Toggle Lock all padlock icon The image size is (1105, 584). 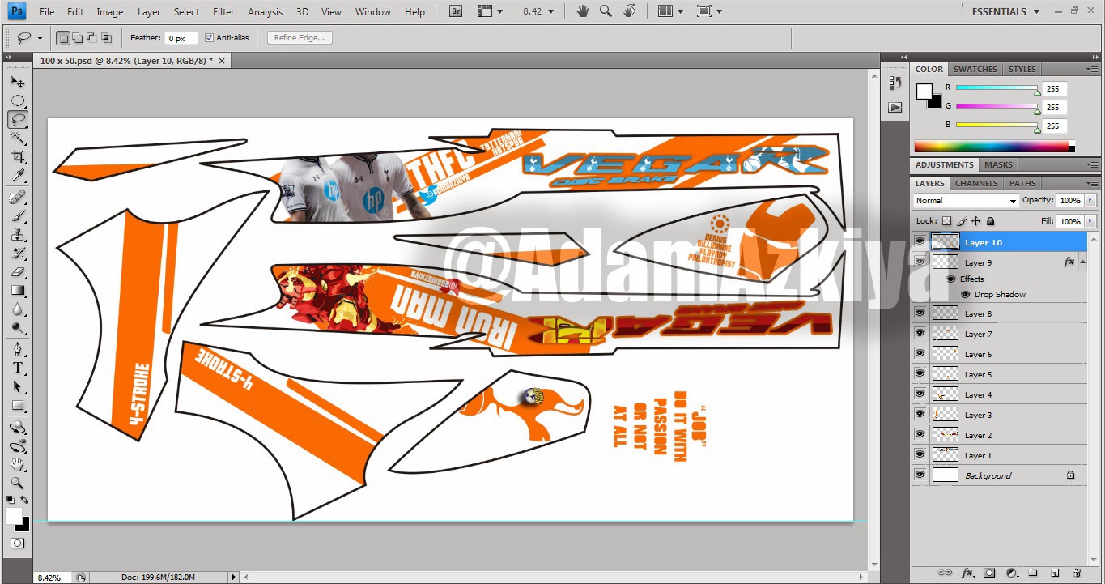pyautogui.click(x=990, y=220)
